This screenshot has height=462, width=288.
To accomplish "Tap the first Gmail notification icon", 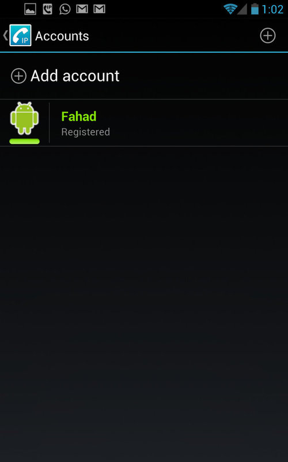I will click(x=82, y=9).
